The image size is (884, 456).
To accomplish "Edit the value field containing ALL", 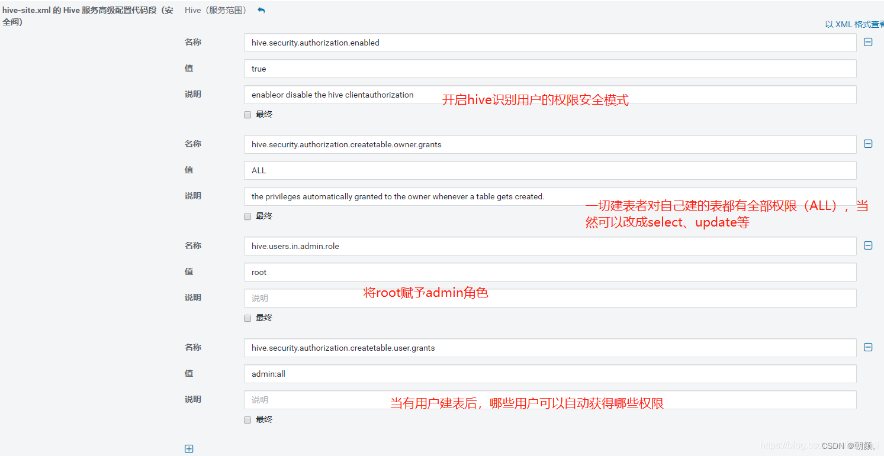I will [x=550, y=170].
